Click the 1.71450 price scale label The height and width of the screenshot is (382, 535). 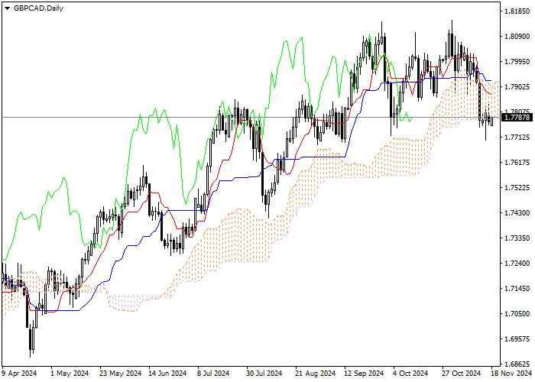(517, 289)
